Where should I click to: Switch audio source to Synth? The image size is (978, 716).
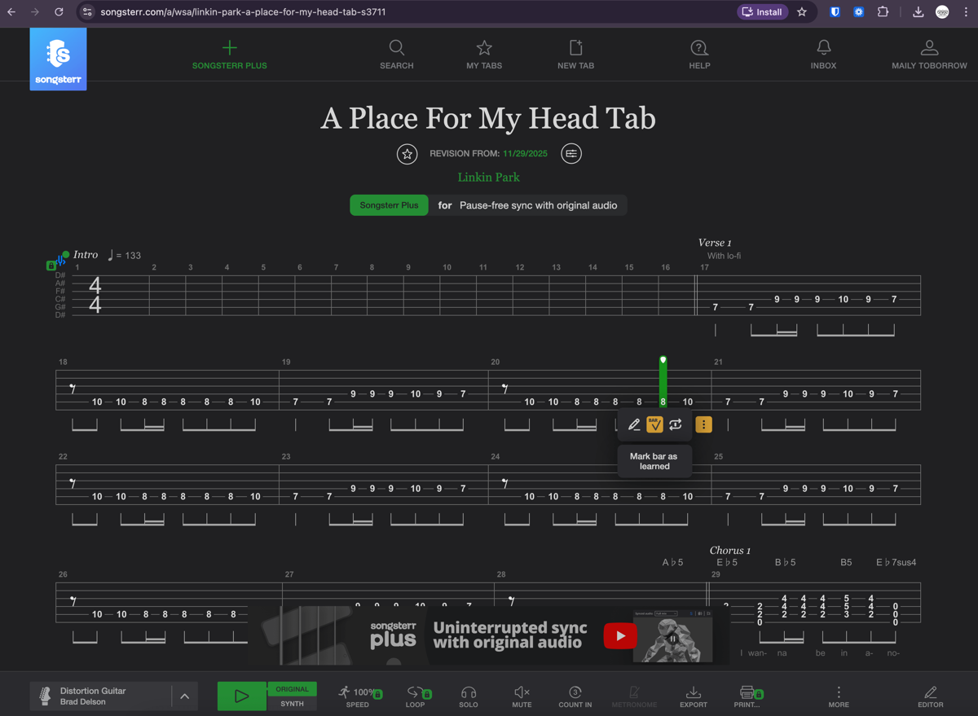point(292,704)
